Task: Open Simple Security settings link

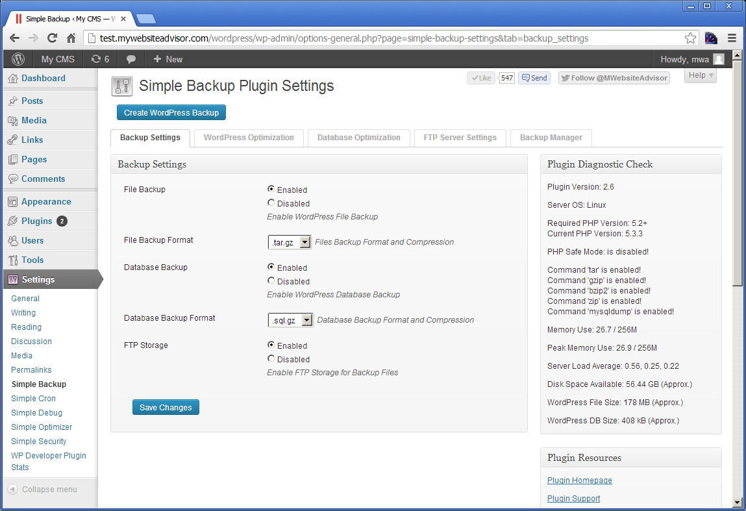Action: tap(38, 441)
